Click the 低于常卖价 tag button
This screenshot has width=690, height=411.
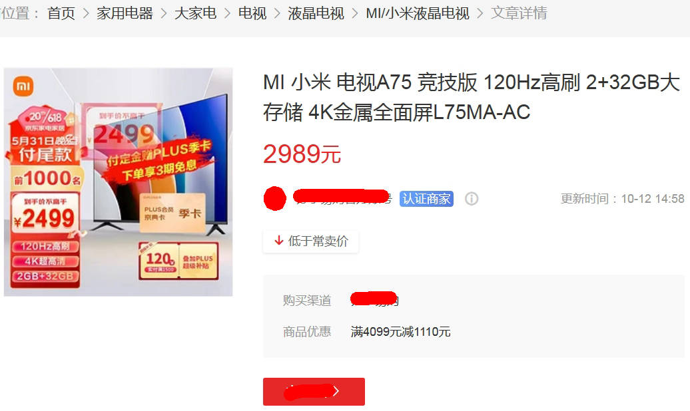310,241
